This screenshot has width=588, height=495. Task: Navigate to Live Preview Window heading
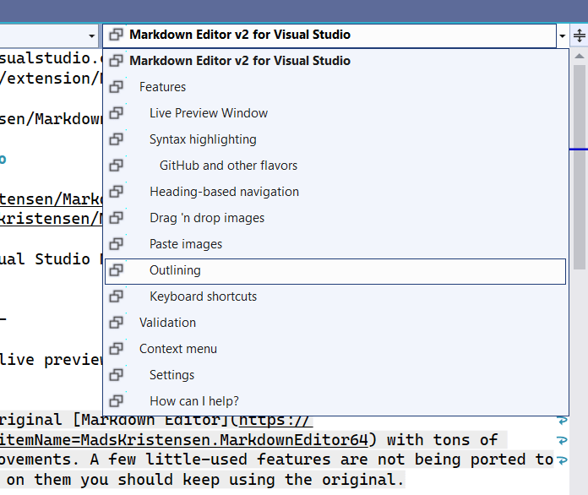(x=335, y=113)
